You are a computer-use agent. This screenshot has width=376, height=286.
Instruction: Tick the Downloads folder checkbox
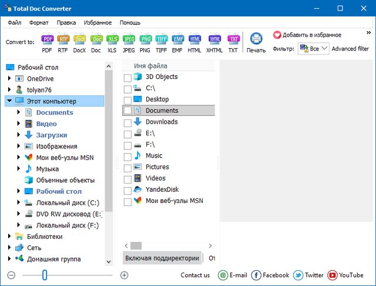click(x=128, y=122)
